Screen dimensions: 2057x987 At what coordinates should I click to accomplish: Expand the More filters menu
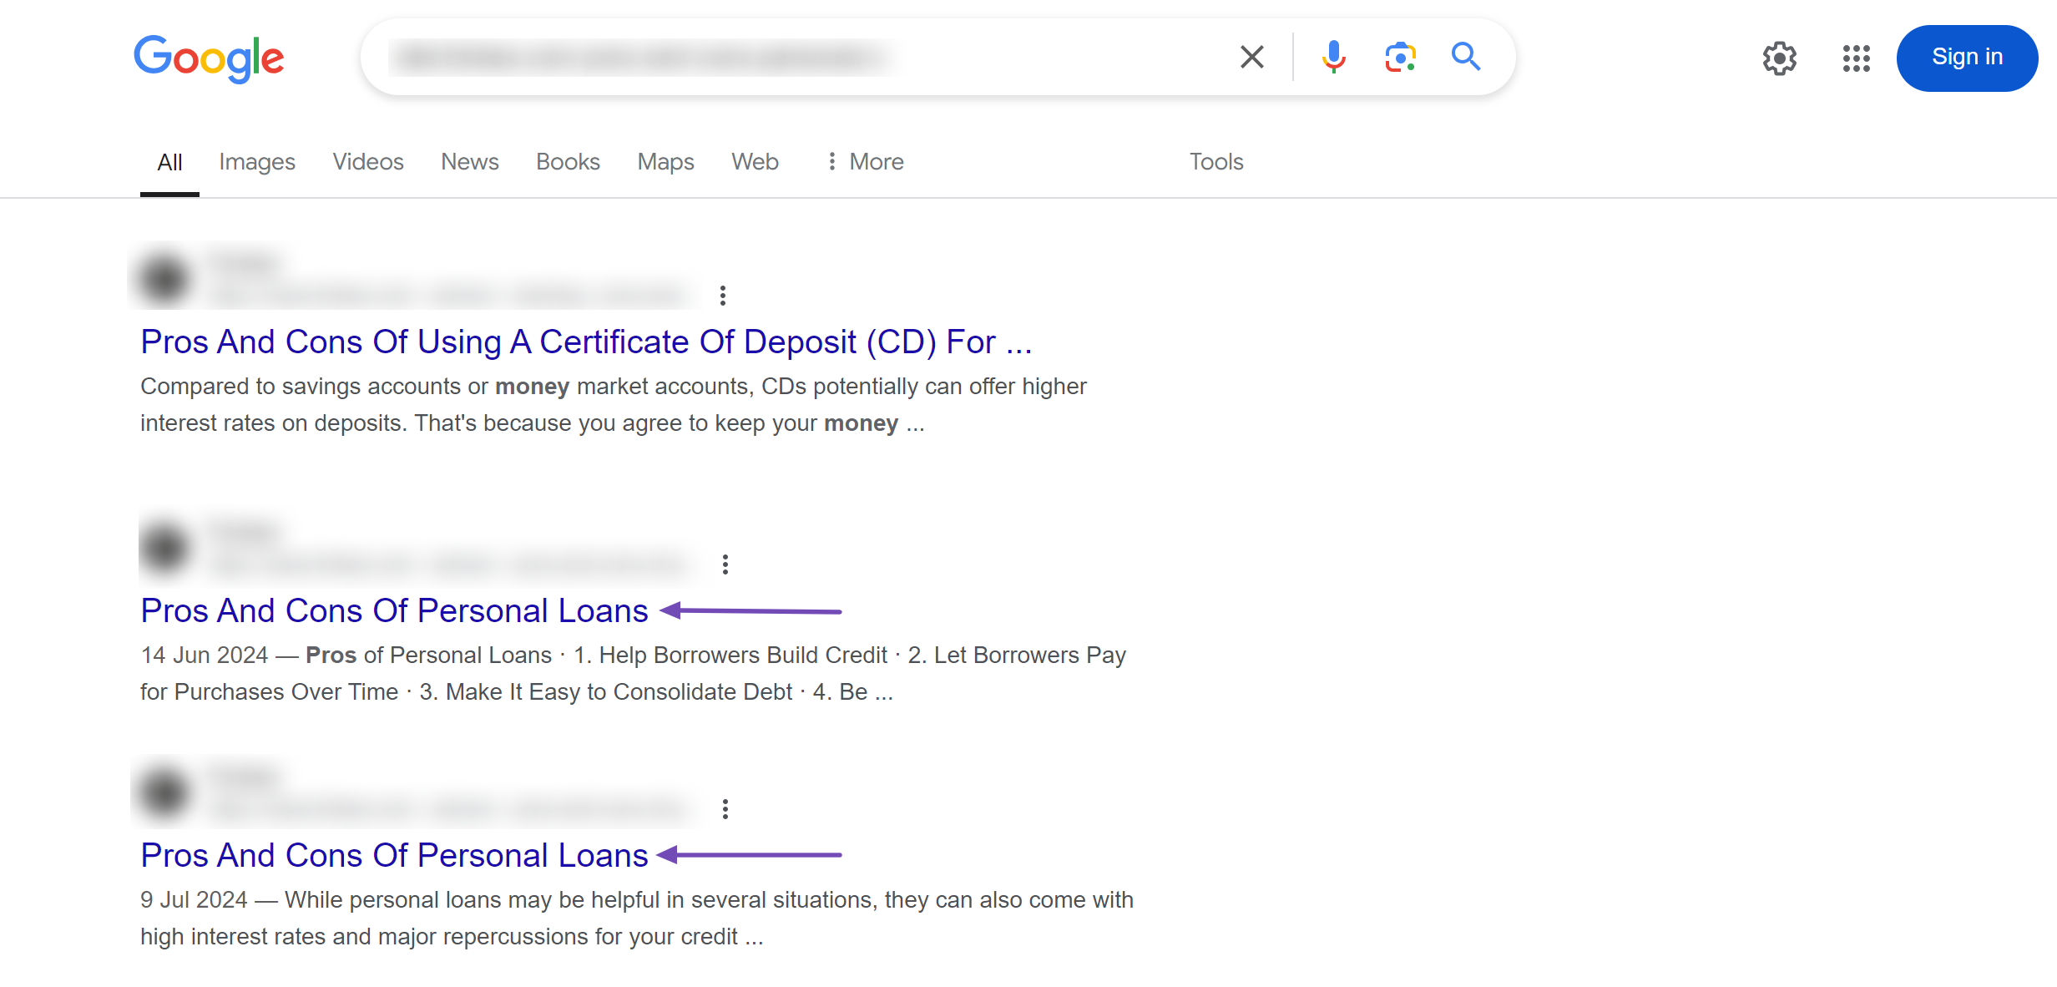coord(865,162)
